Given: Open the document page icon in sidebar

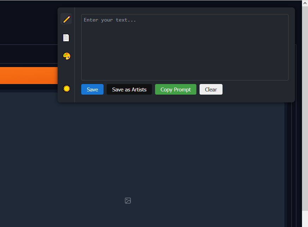Looking at the screenshot, I should [x=66, y=38].
